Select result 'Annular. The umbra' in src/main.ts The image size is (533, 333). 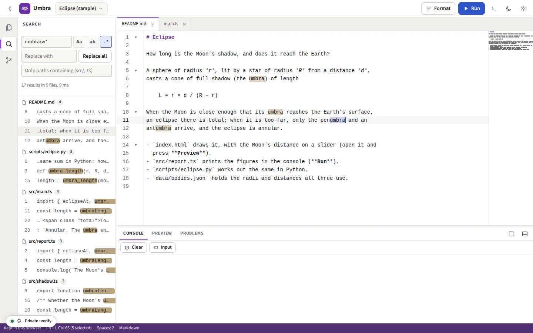67,230
